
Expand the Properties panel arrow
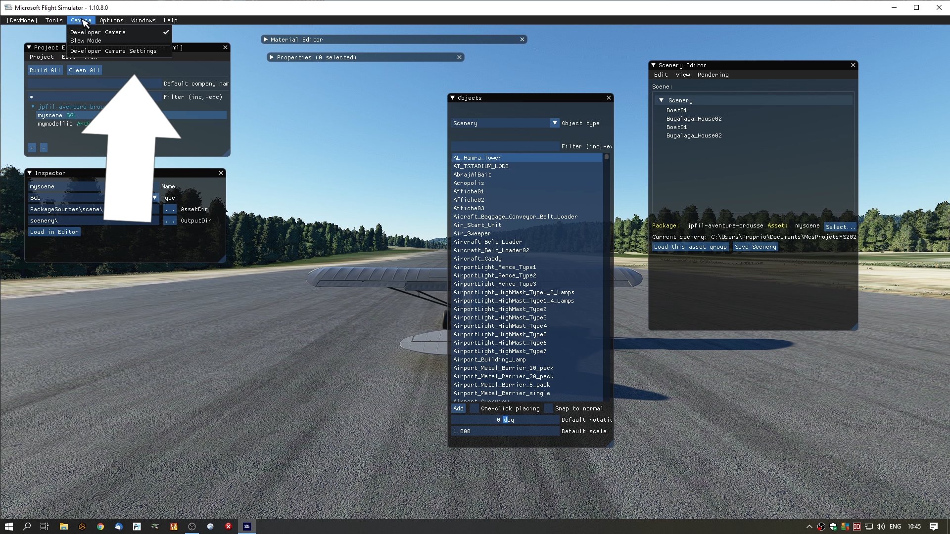[272, 57]
